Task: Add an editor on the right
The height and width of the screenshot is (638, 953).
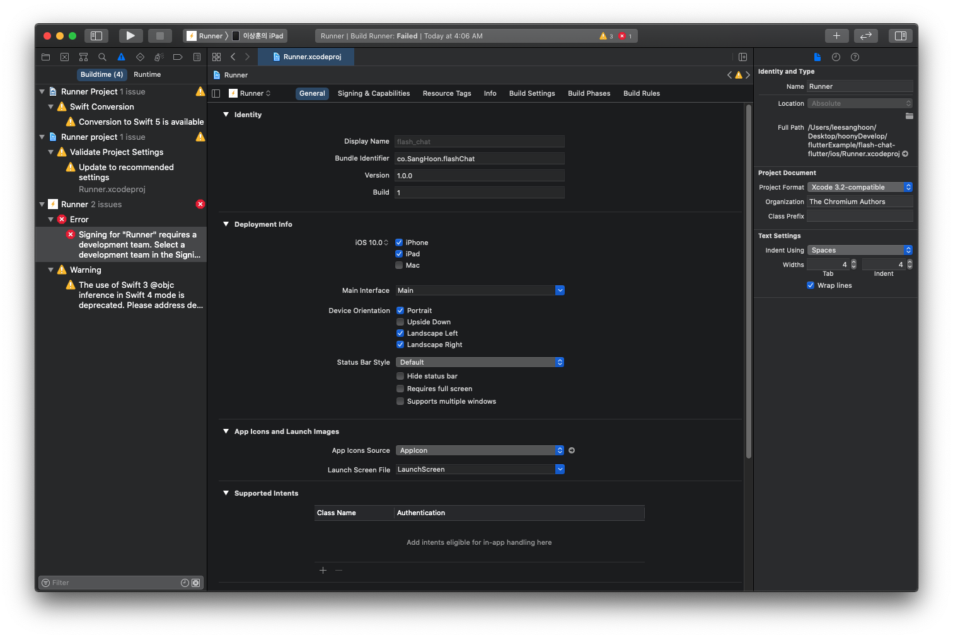Action: [742, 57]
